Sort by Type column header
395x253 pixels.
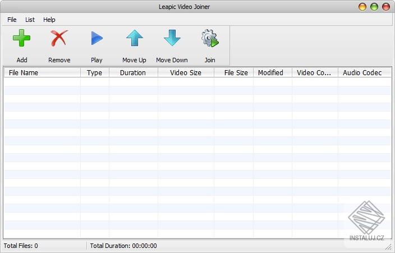95,72
